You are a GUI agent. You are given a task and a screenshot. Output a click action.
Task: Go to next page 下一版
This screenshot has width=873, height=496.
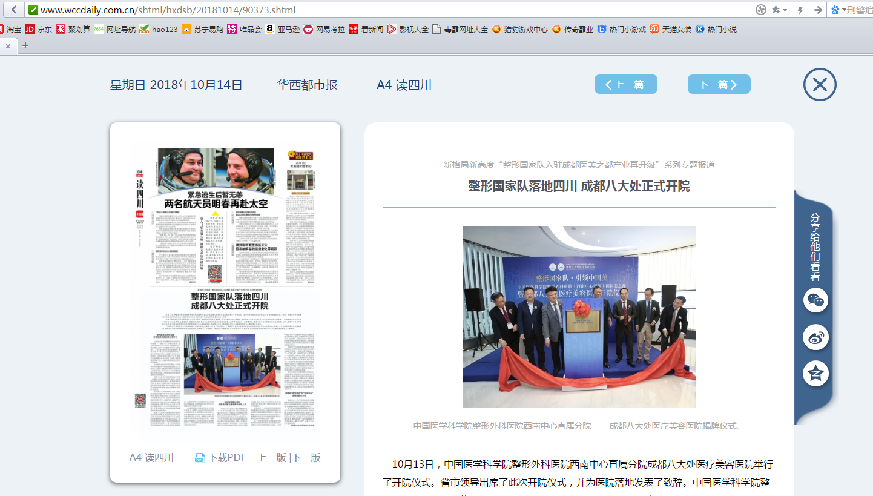[x=306, y=458]
